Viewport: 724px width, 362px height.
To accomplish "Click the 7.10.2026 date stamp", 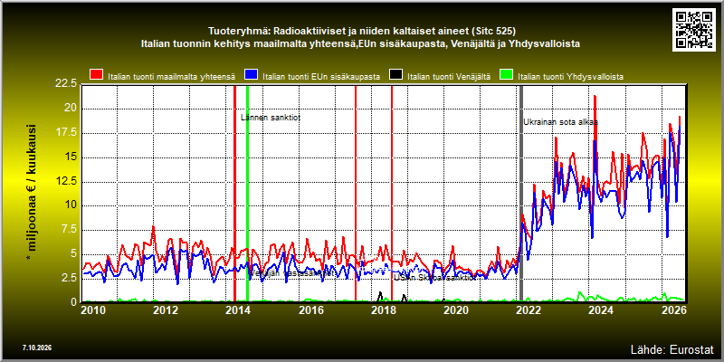I will [x=37, y=347].
